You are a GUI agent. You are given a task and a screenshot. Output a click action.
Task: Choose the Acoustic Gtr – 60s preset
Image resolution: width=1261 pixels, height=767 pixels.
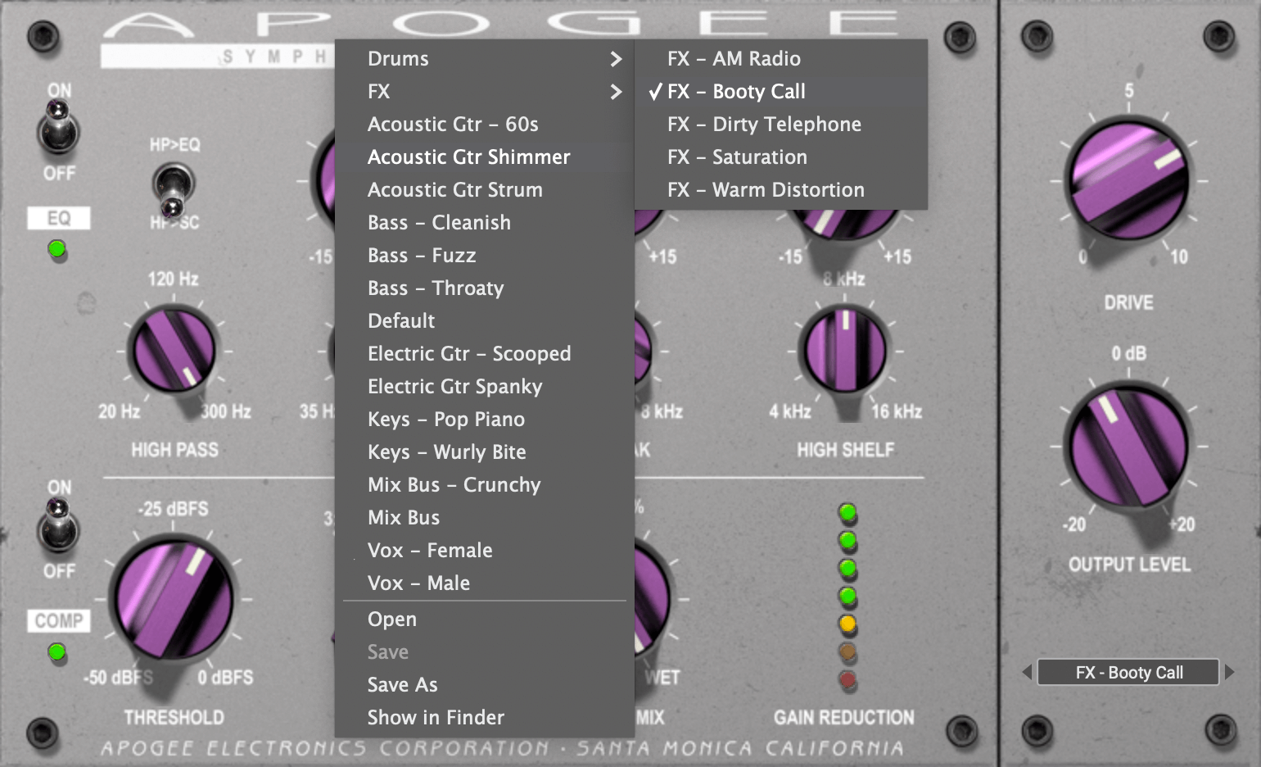pyautogui.click(x=485, y=125)
